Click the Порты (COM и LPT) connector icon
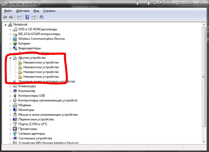This screenshot has width=209, height=152. [x=15, y=124]
